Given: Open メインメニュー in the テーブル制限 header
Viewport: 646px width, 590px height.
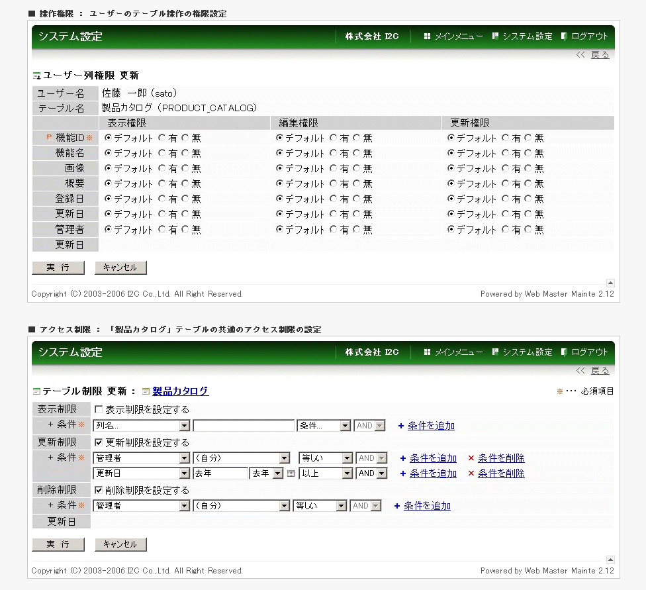Looking at the screenshot, I should tap(458, 352).
